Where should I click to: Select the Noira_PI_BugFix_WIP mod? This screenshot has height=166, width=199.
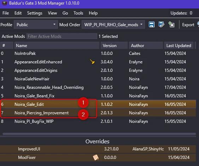pos(98,121)
